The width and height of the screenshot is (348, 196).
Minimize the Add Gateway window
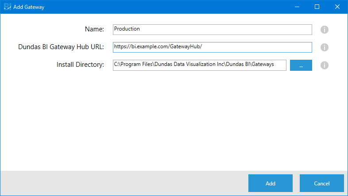click(297, 7)
